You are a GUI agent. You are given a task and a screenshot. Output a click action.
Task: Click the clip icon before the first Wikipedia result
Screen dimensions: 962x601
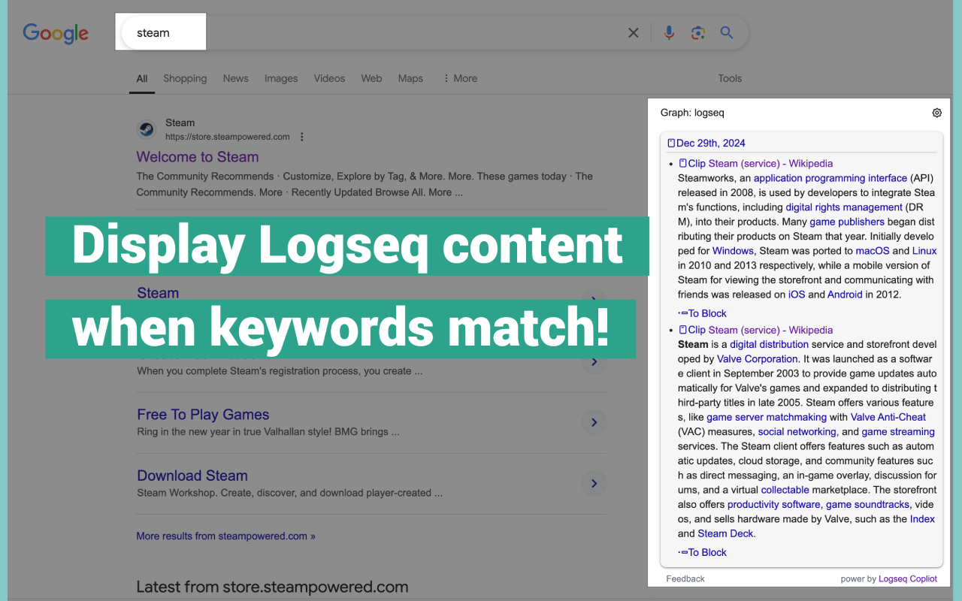pos(683,163)
